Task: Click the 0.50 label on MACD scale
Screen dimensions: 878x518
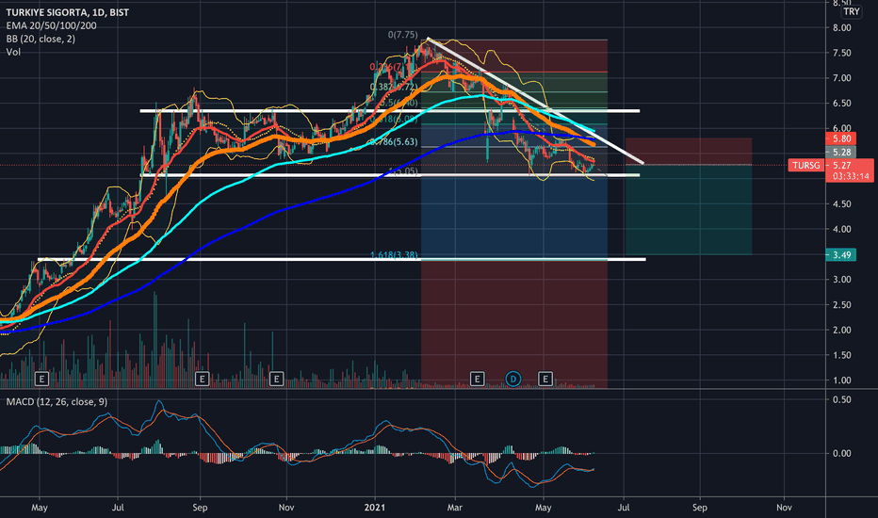Action: click(x=841, y=399)
